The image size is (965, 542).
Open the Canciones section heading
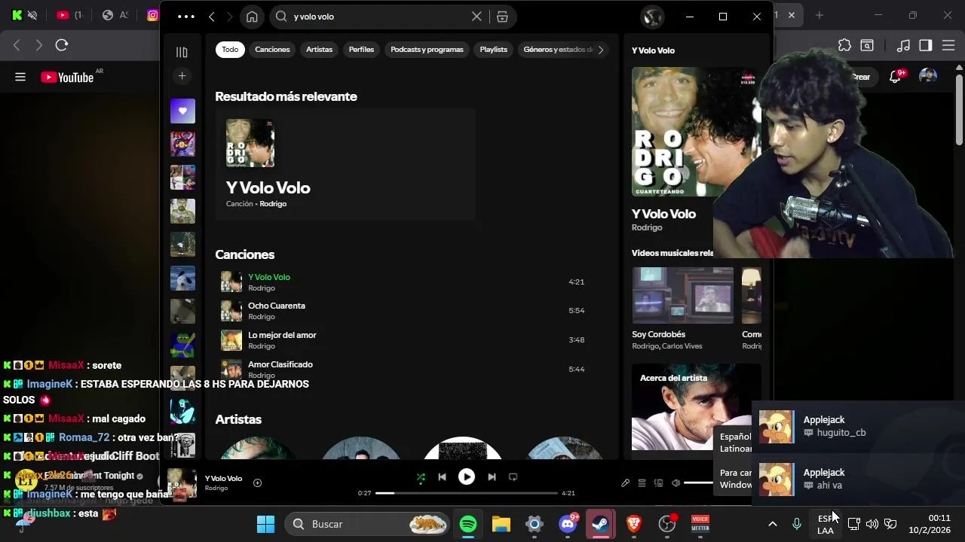pos(245,254)
